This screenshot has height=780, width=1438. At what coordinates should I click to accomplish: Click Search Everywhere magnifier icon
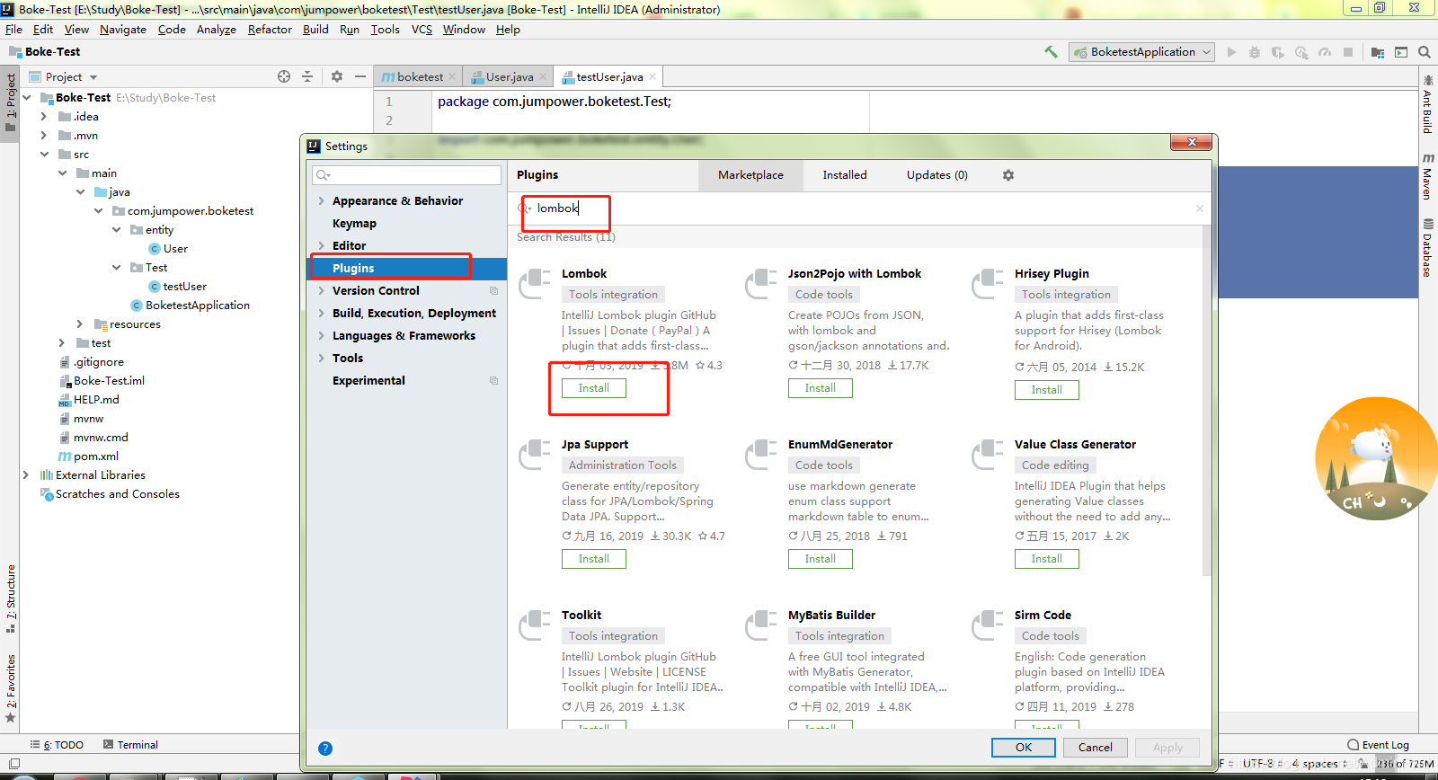pyautogui.click(x=1425, y=52)
